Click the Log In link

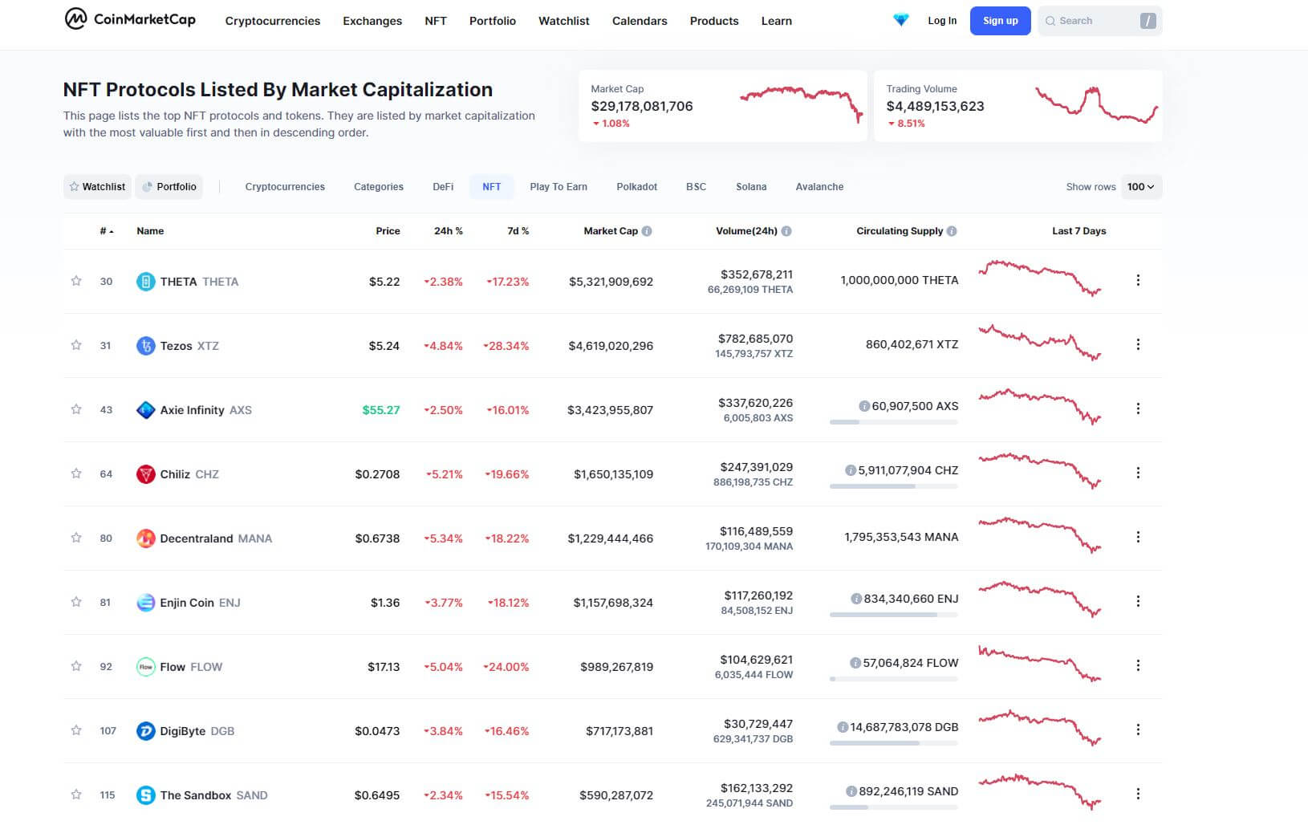(x=942, y=21)
